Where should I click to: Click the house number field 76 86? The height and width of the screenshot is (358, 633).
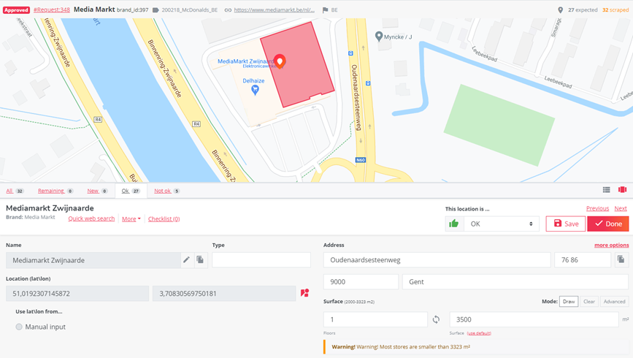coord(583,260)
